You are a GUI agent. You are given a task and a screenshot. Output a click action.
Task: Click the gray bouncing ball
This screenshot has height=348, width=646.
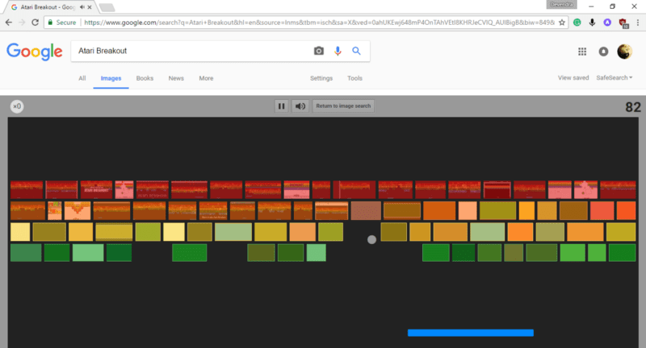[371, 239]
